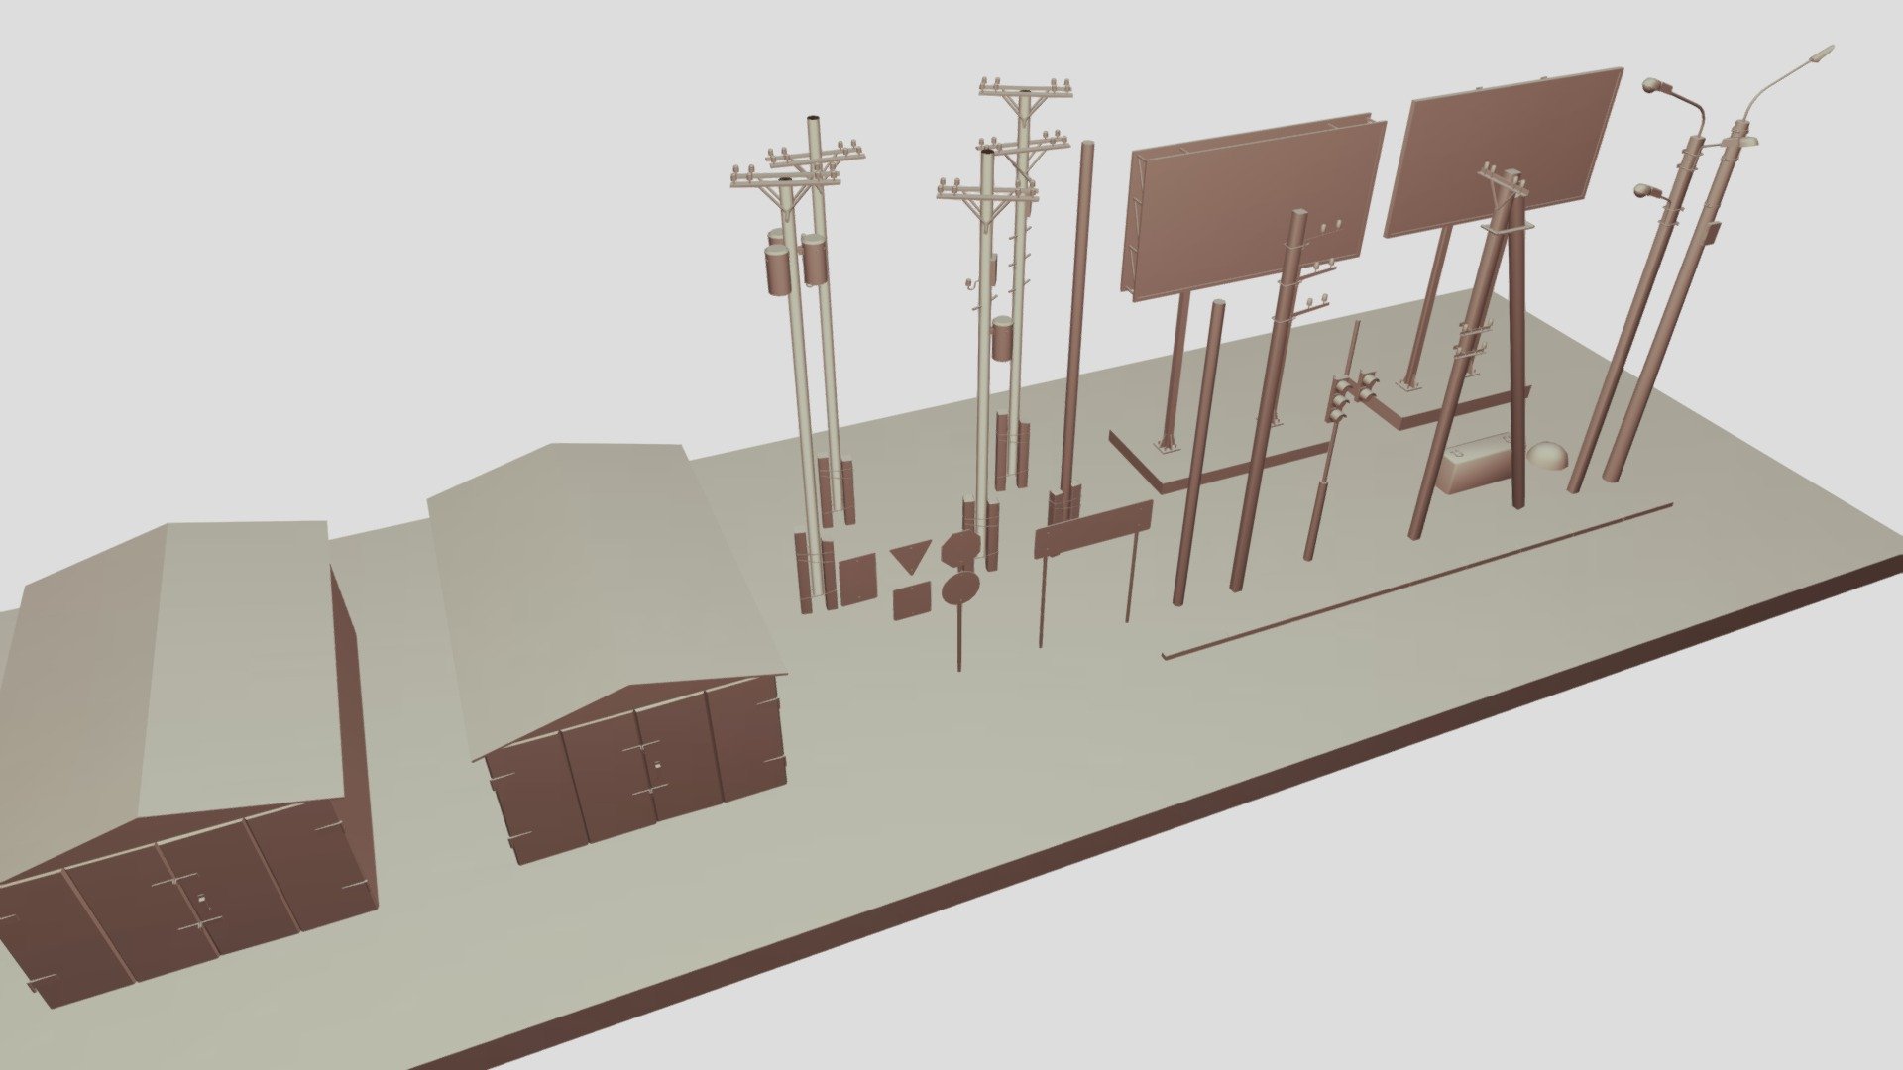Click the curved-arm street lamp head
This screenshot has width=1903, height=1070.
tap(1821, 54)
